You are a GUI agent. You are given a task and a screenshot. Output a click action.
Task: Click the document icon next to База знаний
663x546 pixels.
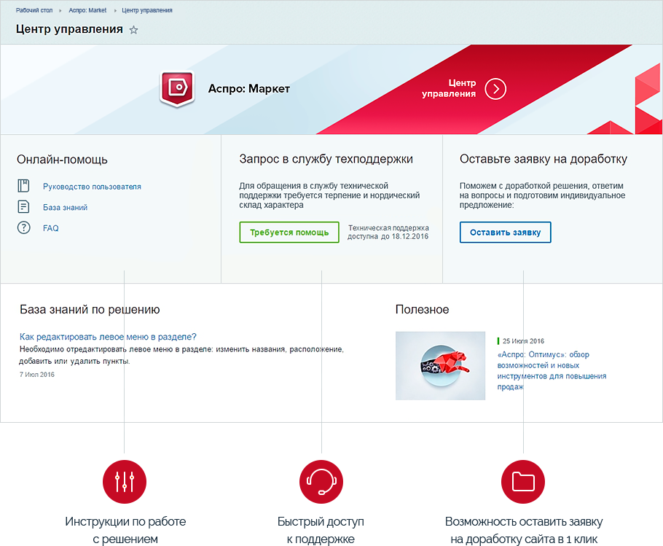(24, 207)
